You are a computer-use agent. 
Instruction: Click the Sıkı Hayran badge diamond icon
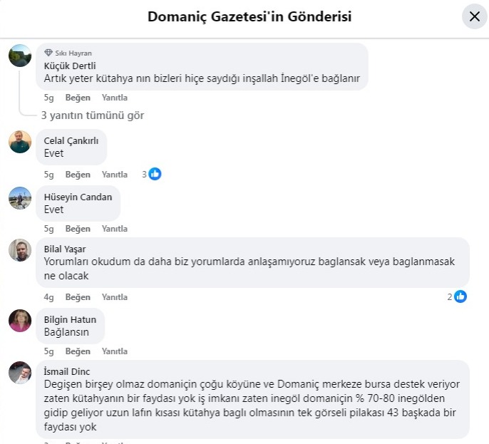tap(48, 53)
